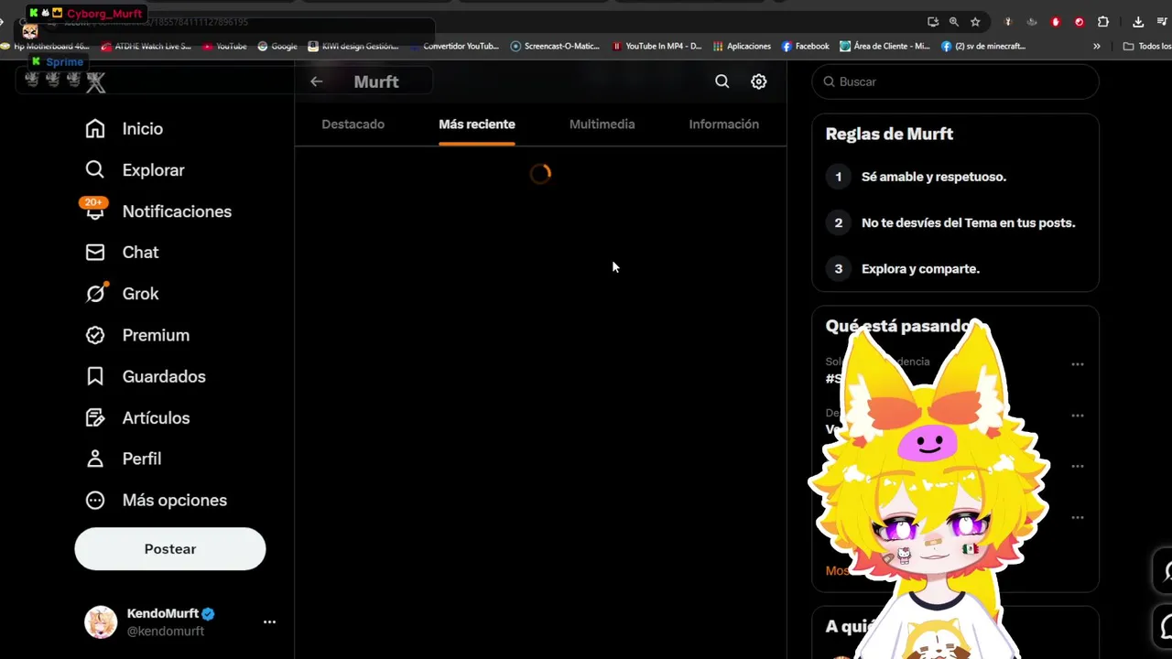Viewport: 1172px width, 659px height.
Task: Open Más opciones menu
Action: coord(156,500)
